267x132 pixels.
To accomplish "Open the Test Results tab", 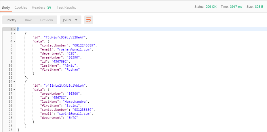I will [x=66, y=7].
